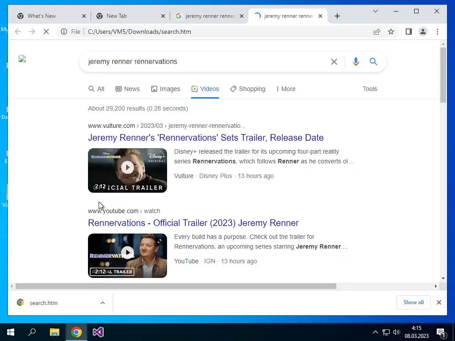Click the address bar path
This screenshot has width=455, height=341.
tap(139, 32)
